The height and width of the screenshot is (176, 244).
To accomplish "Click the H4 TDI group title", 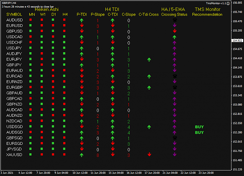I will [x=112, y=9].
